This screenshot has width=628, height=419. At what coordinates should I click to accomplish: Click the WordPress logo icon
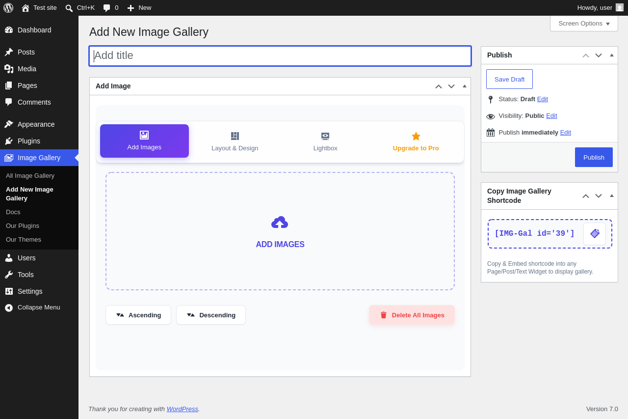(x=8, y=8)
